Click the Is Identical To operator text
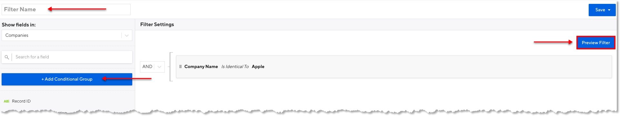Screen dimensions: 620x119 tap(235, 66)
